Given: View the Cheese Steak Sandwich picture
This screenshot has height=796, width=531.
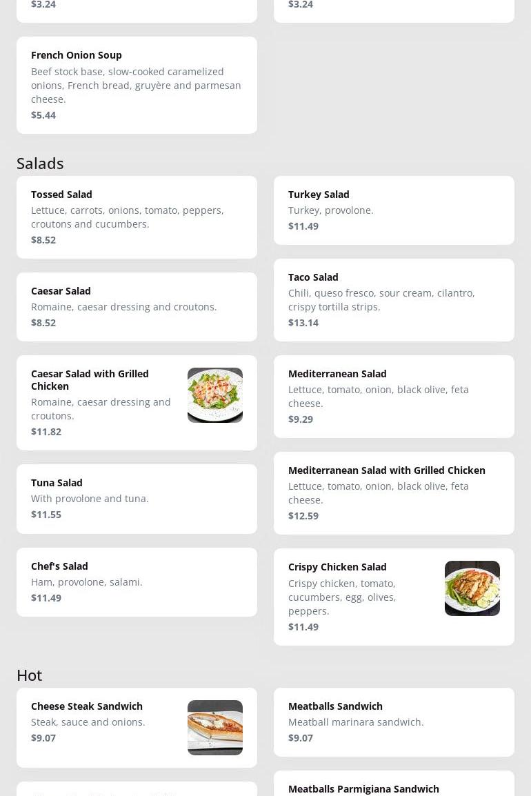Looking at the screenshot, I should pyautogui.click(x=214, y=728).
